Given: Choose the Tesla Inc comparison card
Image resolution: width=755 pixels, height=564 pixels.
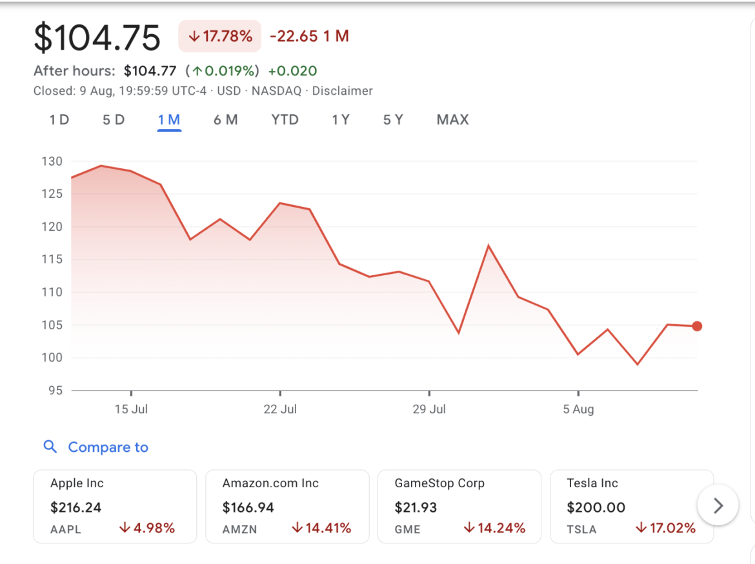Looking at the screenshot, I should [x=631, y=506].
